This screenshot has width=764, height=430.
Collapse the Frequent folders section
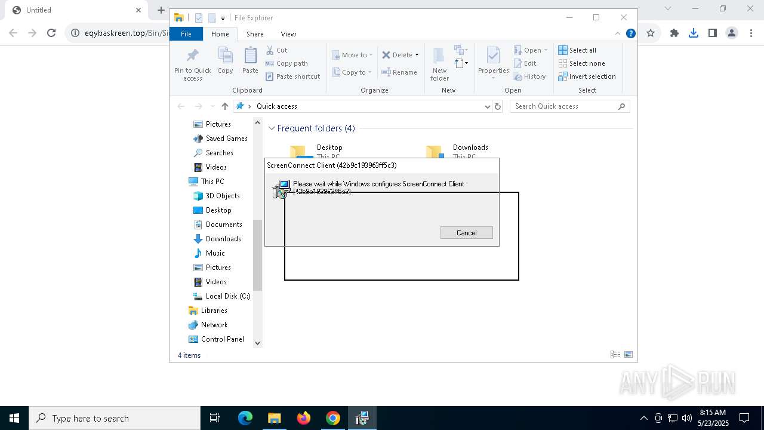click(272, 128)
